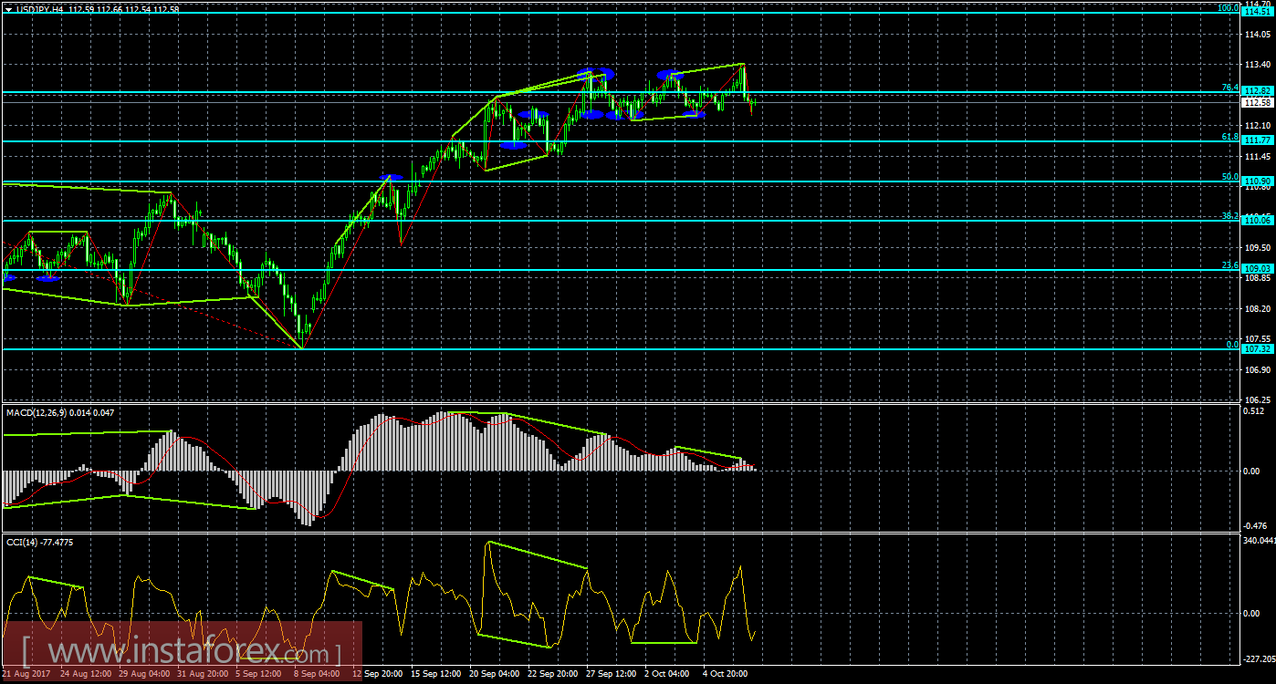Select the 50.0 Fibonacci level label
This screenshot has width=1276, height=684.
[x=1229, y=178]
